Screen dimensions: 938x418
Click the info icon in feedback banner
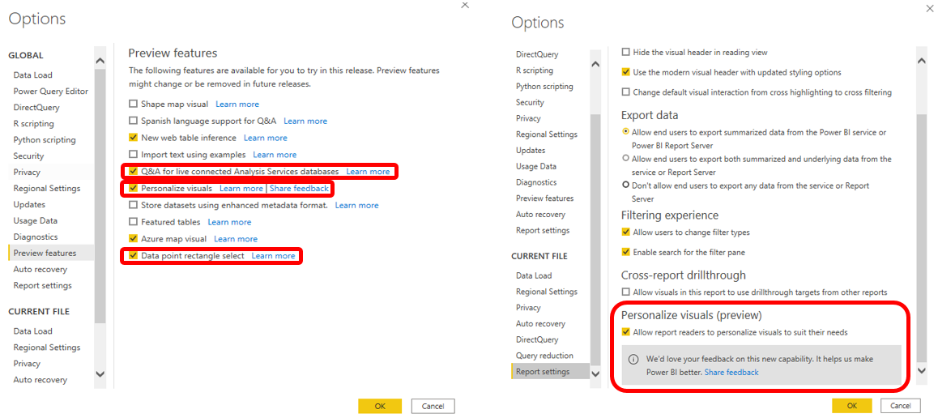(633, 360)
